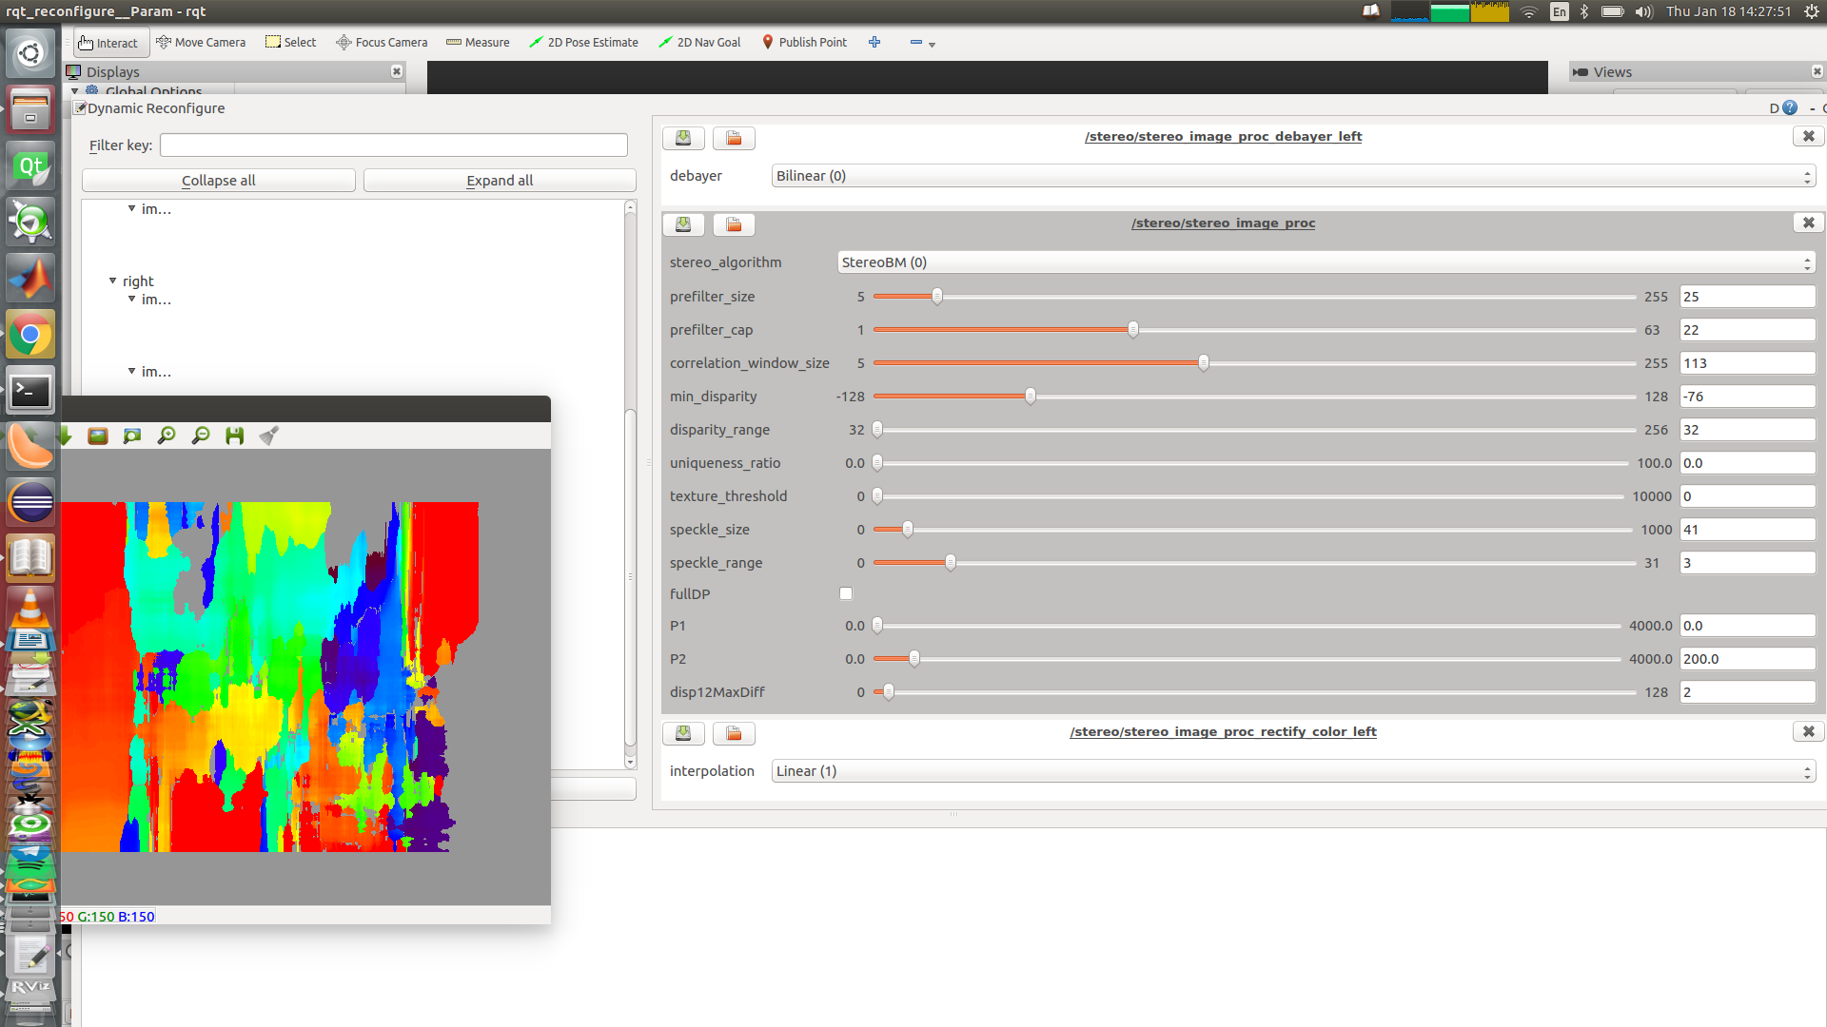Click the broom clear icon in image viewer

click(269, 436)
